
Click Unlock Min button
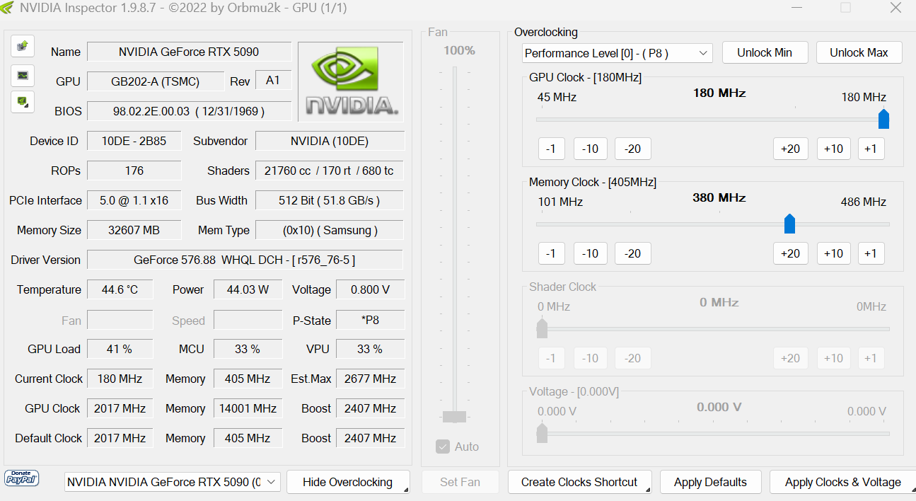point(765,53)
